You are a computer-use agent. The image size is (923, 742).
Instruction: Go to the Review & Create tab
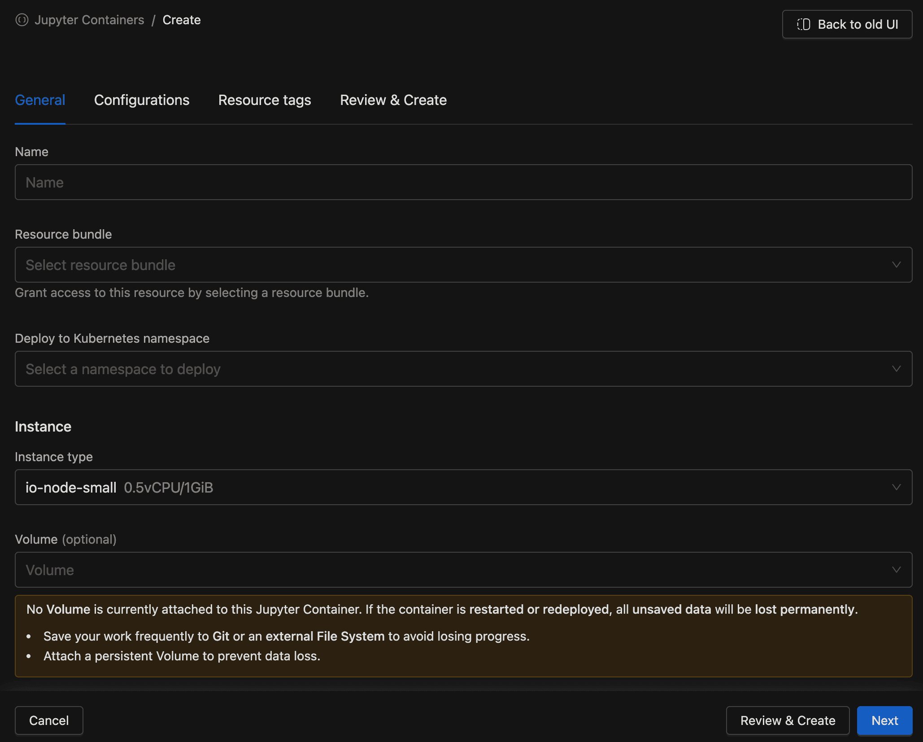393,100
